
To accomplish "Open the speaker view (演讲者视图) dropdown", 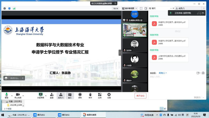I will click(130, 8).
